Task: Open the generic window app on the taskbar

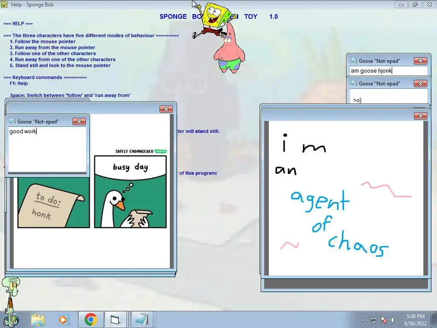Action: click(x=115, y=319)
